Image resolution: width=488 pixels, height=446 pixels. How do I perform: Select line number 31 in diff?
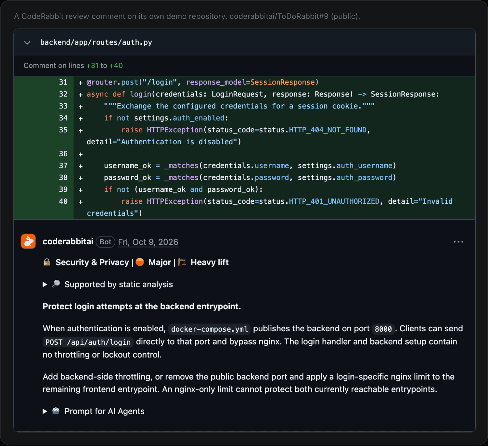63,82
